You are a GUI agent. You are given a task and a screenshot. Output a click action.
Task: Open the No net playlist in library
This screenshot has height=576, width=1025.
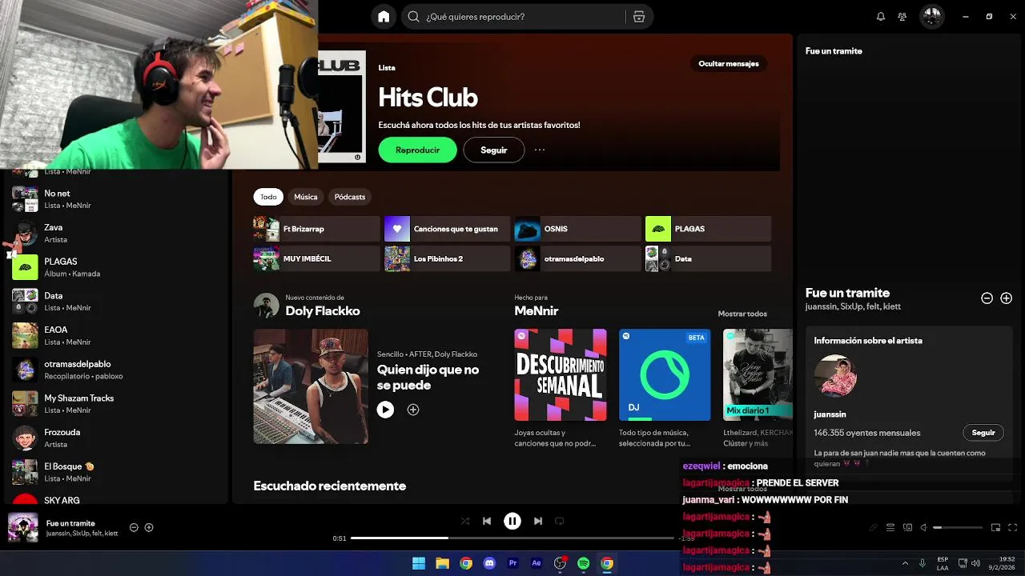coord(116,199)
